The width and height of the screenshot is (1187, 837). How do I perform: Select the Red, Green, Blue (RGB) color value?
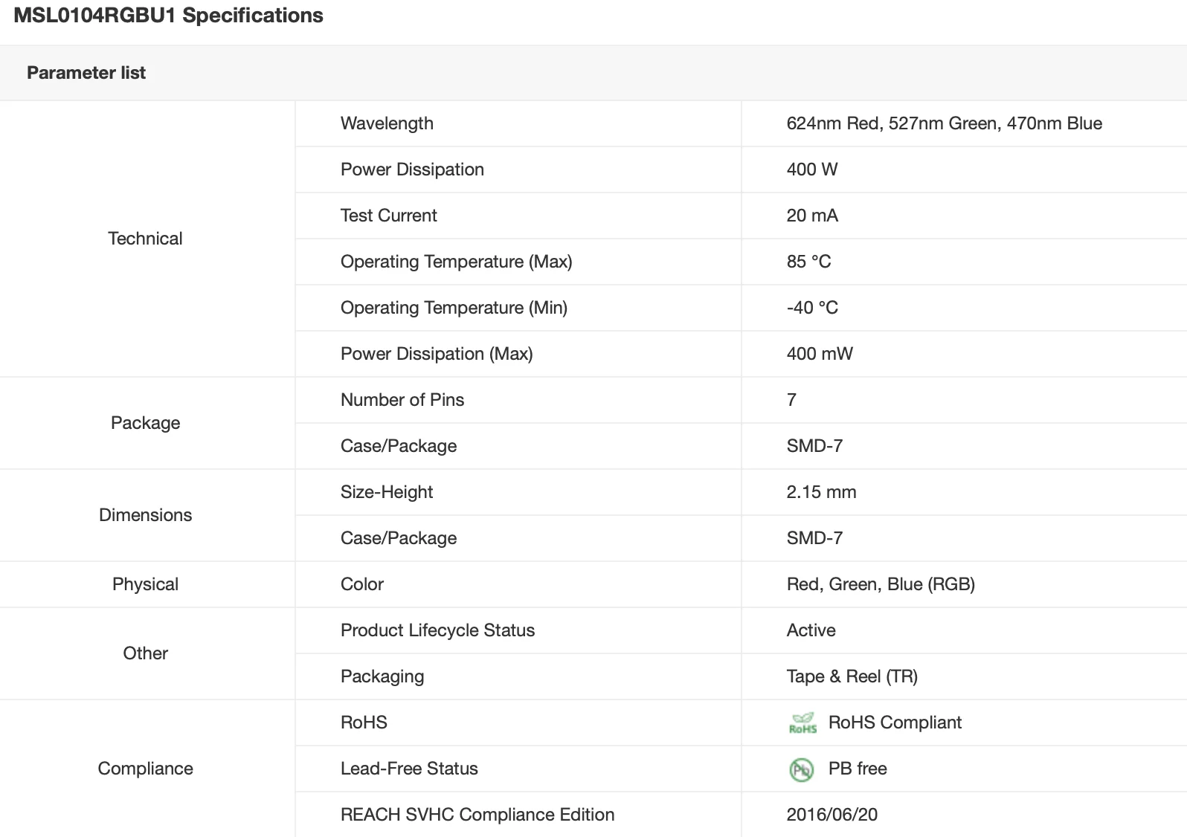(x=881, y=584)
